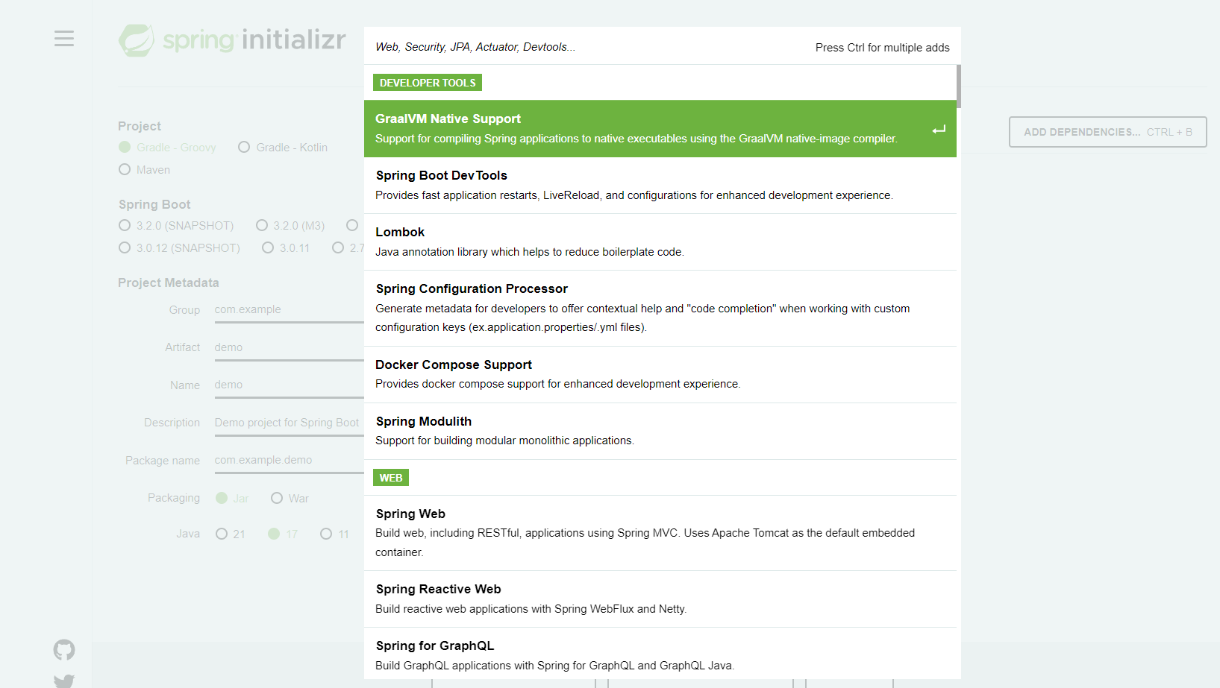The image size is (1220, 688).
Task: Add GraalVM Native Support dependency
Action: coord(660,129)
